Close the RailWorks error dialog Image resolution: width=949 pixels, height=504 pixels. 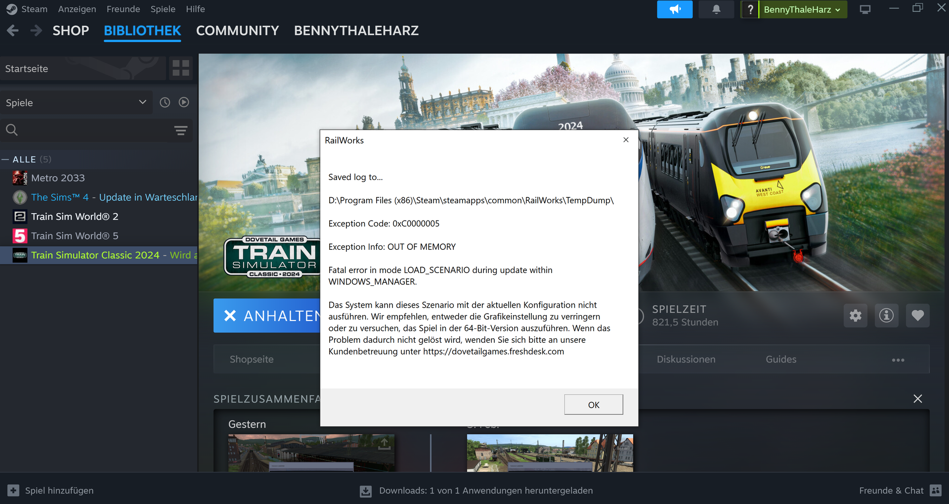click(626, 140)
